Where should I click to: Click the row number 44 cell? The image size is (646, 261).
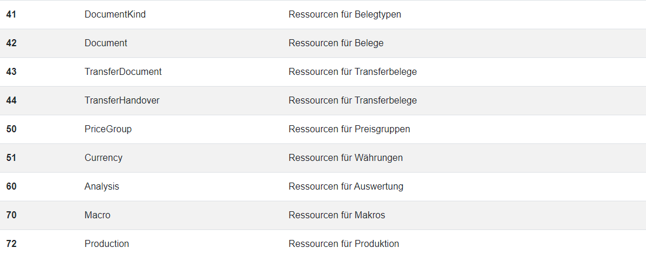11,101
